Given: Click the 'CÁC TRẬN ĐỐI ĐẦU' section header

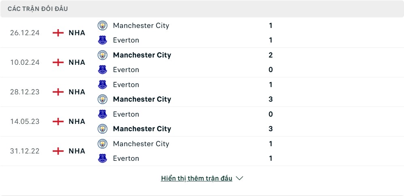Looking at the screenshot, I should pyautogui.click(x=38, y=9).
